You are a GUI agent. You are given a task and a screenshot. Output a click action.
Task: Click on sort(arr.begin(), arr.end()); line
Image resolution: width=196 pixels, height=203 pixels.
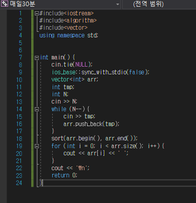click(x=94, y=138)
